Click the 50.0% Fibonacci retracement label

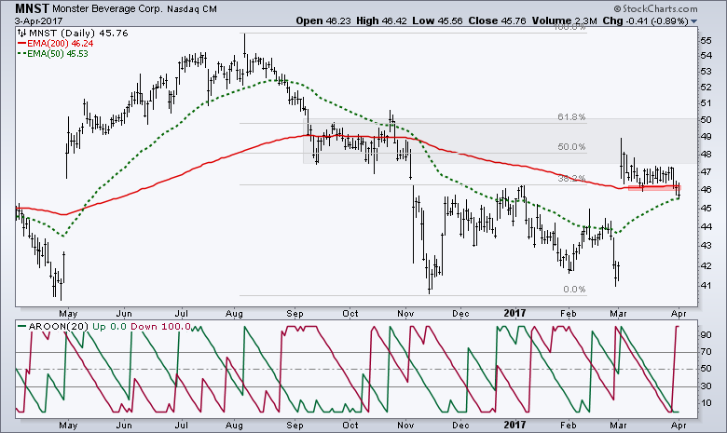(571, 147)
